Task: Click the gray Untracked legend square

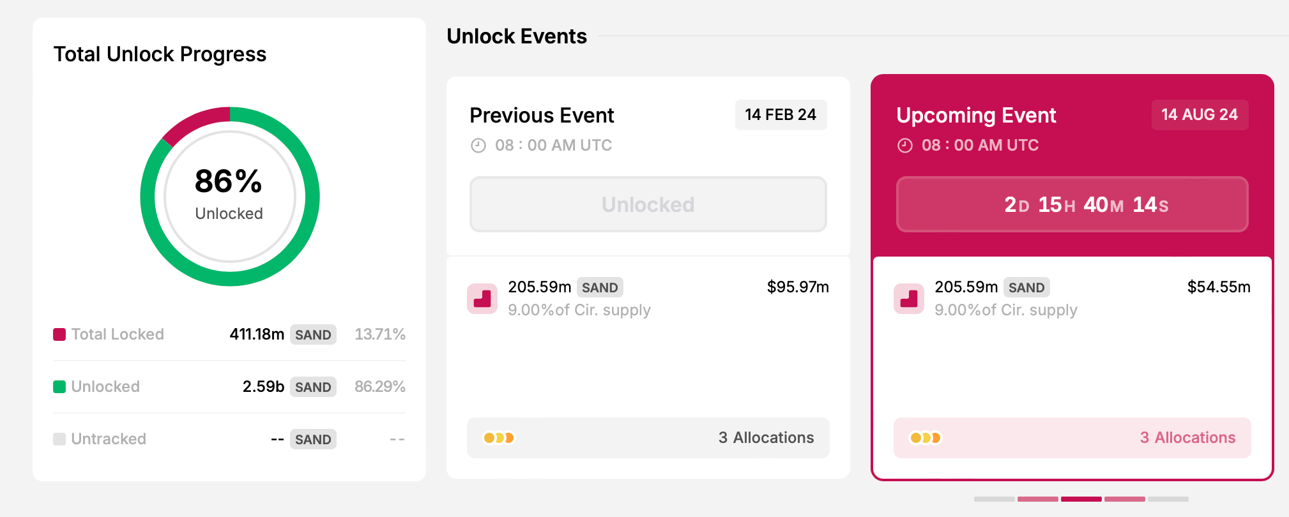Action: 59,439
